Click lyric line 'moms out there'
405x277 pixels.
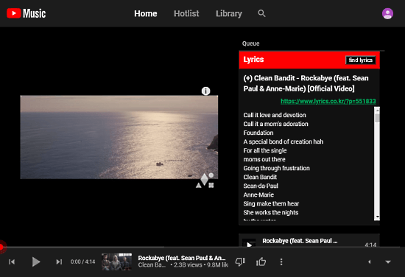point(264,159)
